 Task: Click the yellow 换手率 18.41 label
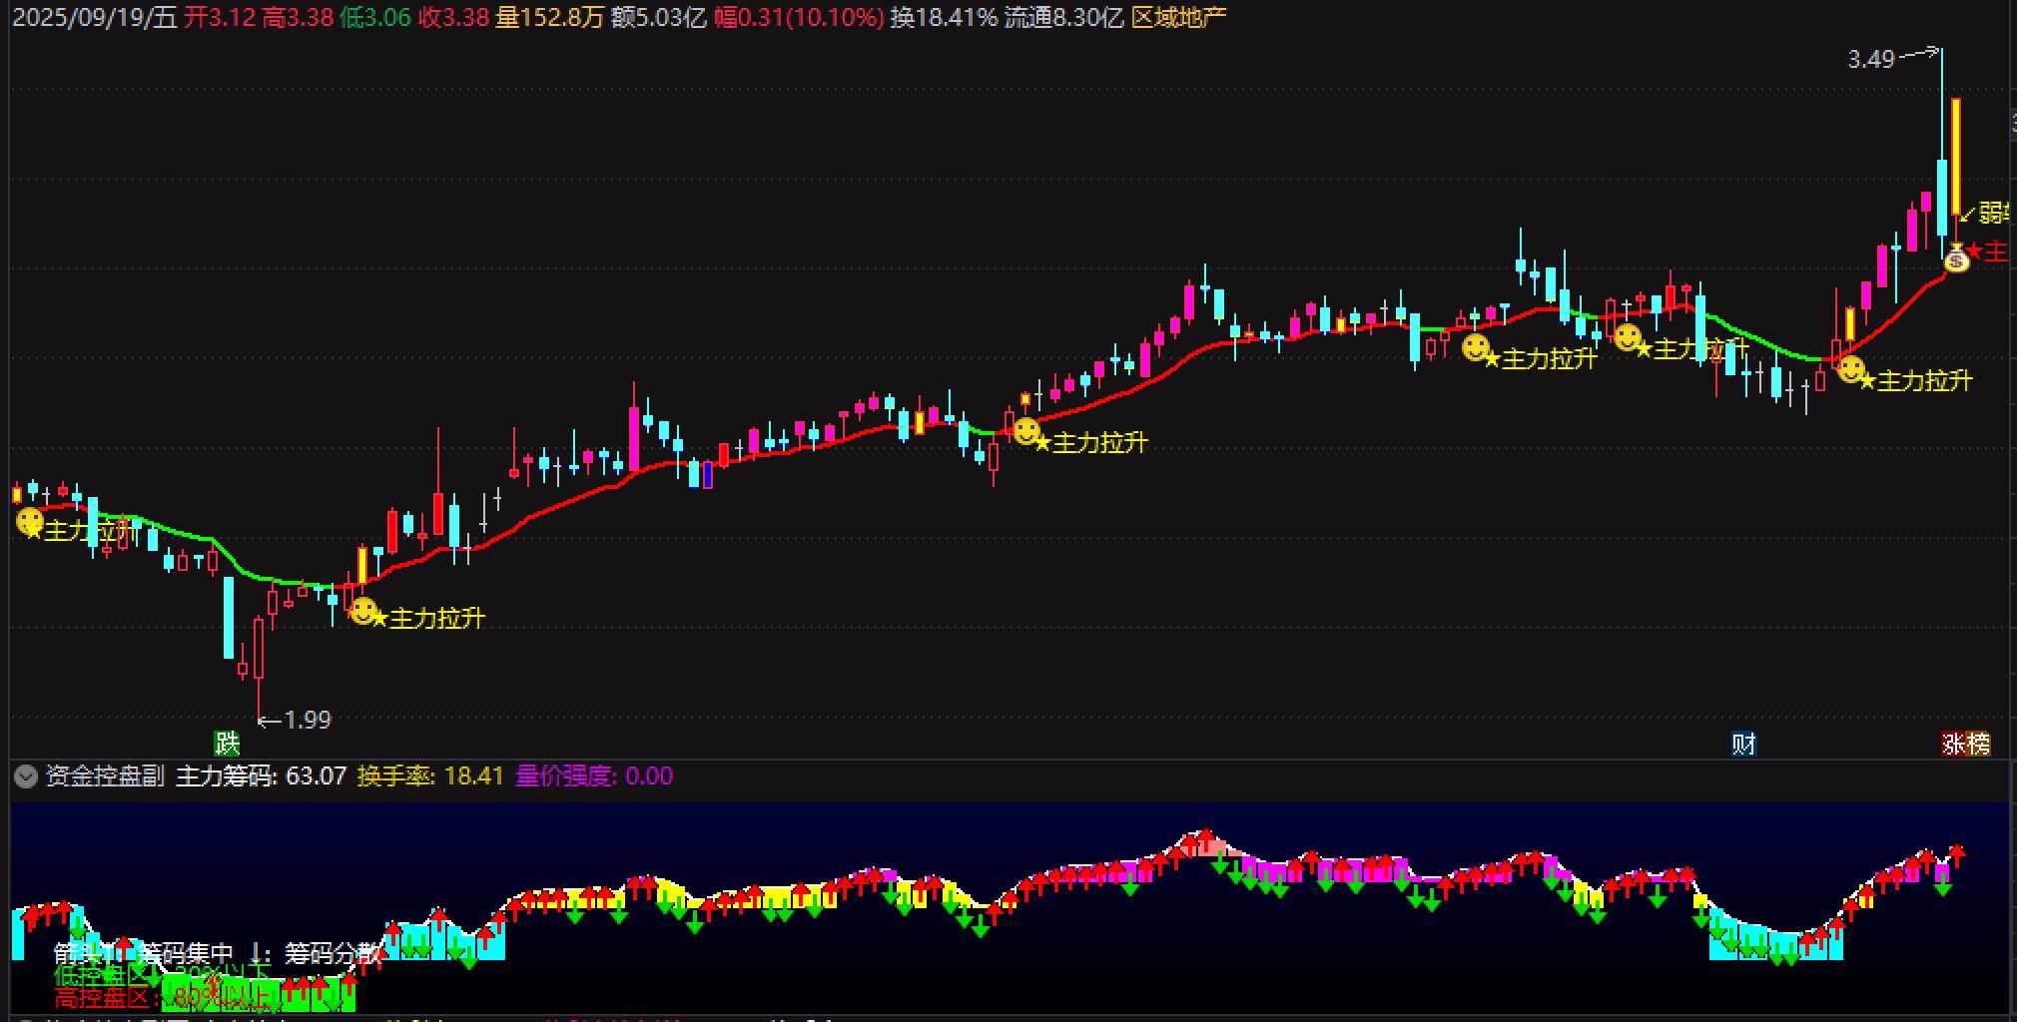430,776
